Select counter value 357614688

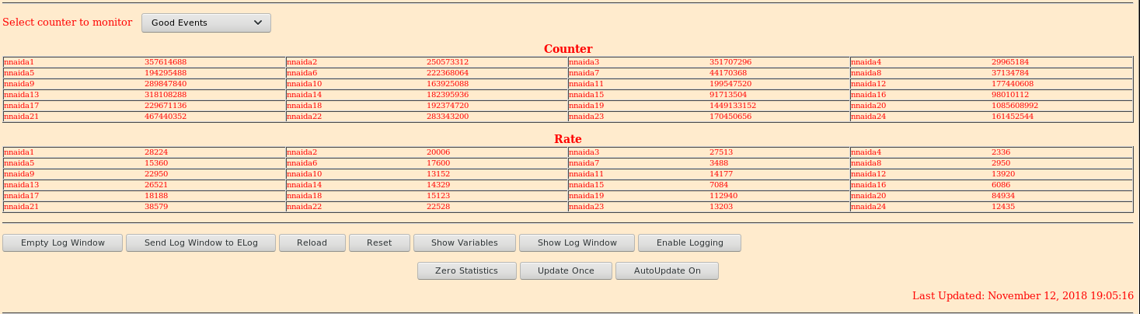pos(166,62)
